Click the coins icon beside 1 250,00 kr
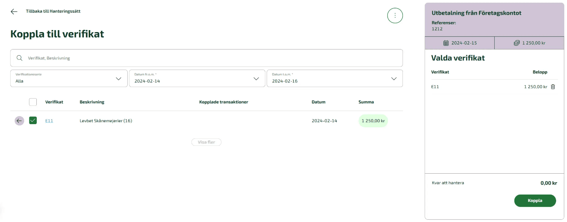567x222 pixels. 516,43
